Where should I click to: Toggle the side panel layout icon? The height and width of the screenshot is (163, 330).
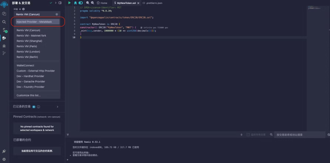tap(60, 3)
